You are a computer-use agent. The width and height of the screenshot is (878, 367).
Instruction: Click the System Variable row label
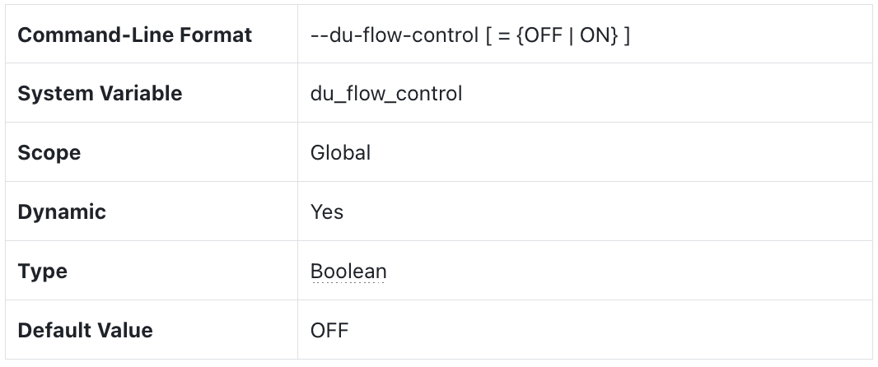100,94
